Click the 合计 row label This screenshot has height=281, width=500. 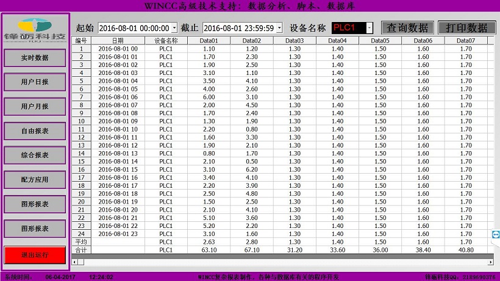[81, 250]
